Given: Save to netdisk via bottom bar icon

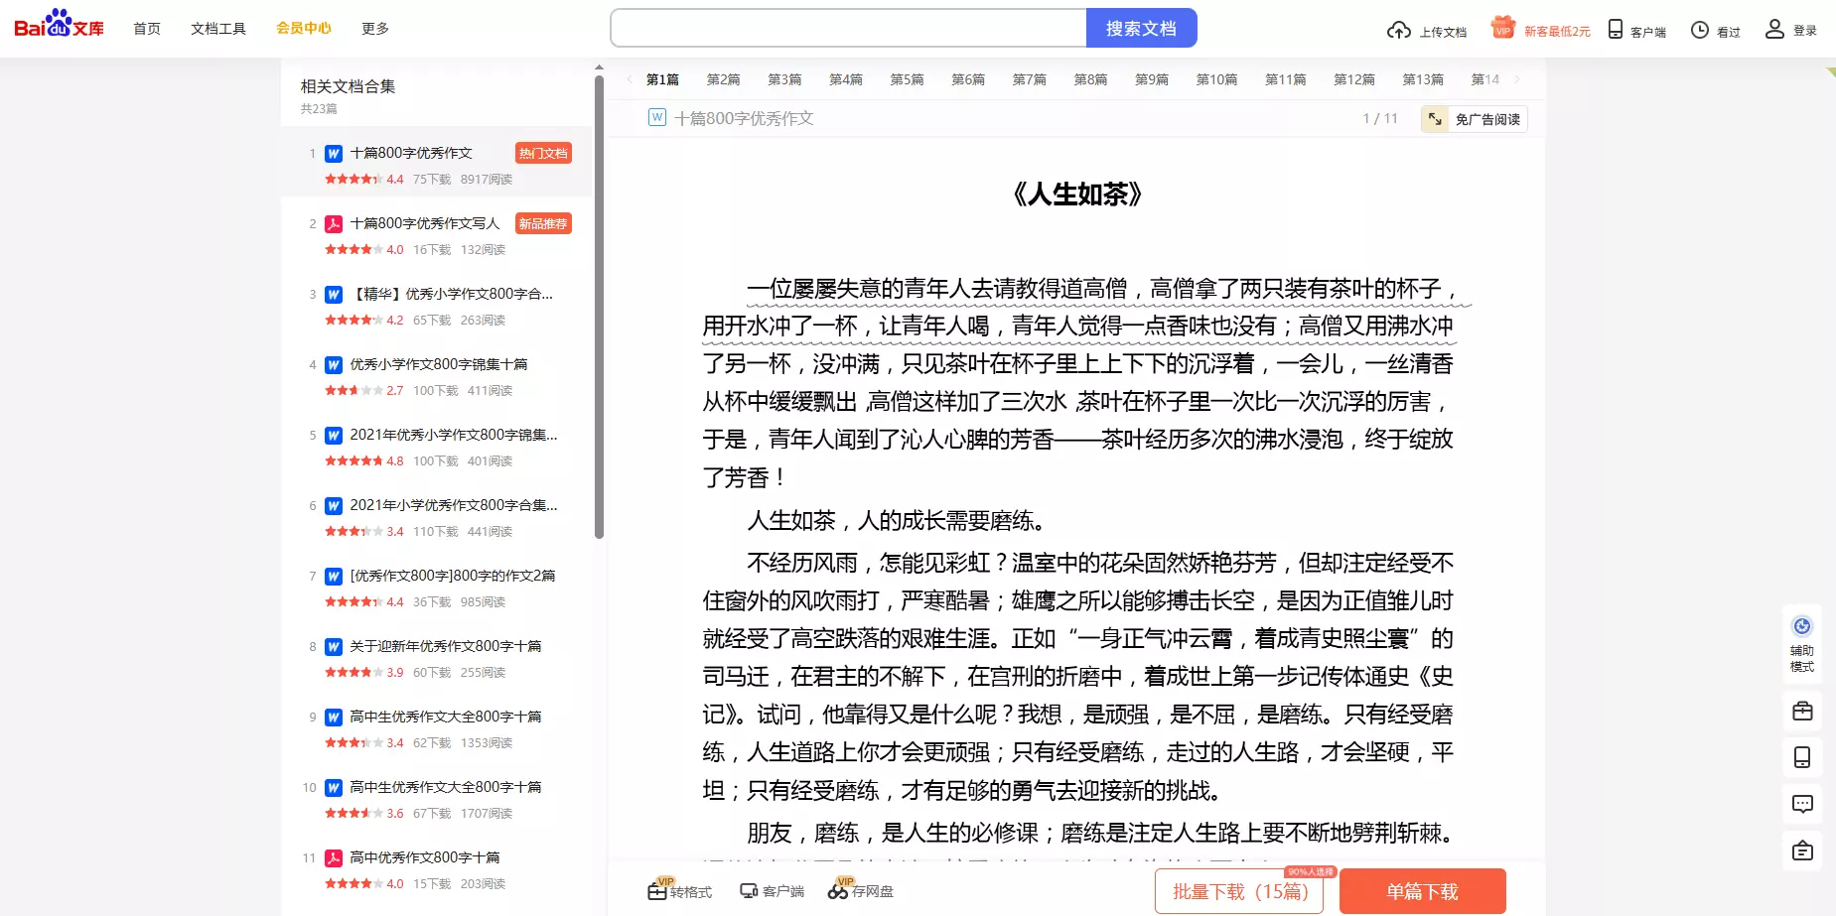Looking at the screenshot, I should (x=839, y=889).
